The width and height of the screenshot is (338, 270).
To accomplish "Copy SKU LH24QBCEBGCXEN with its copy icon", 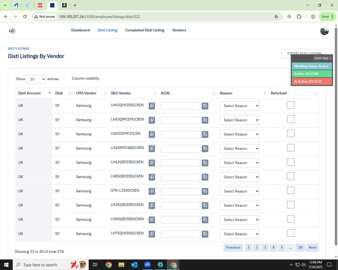I will click(x=152, y=205).
